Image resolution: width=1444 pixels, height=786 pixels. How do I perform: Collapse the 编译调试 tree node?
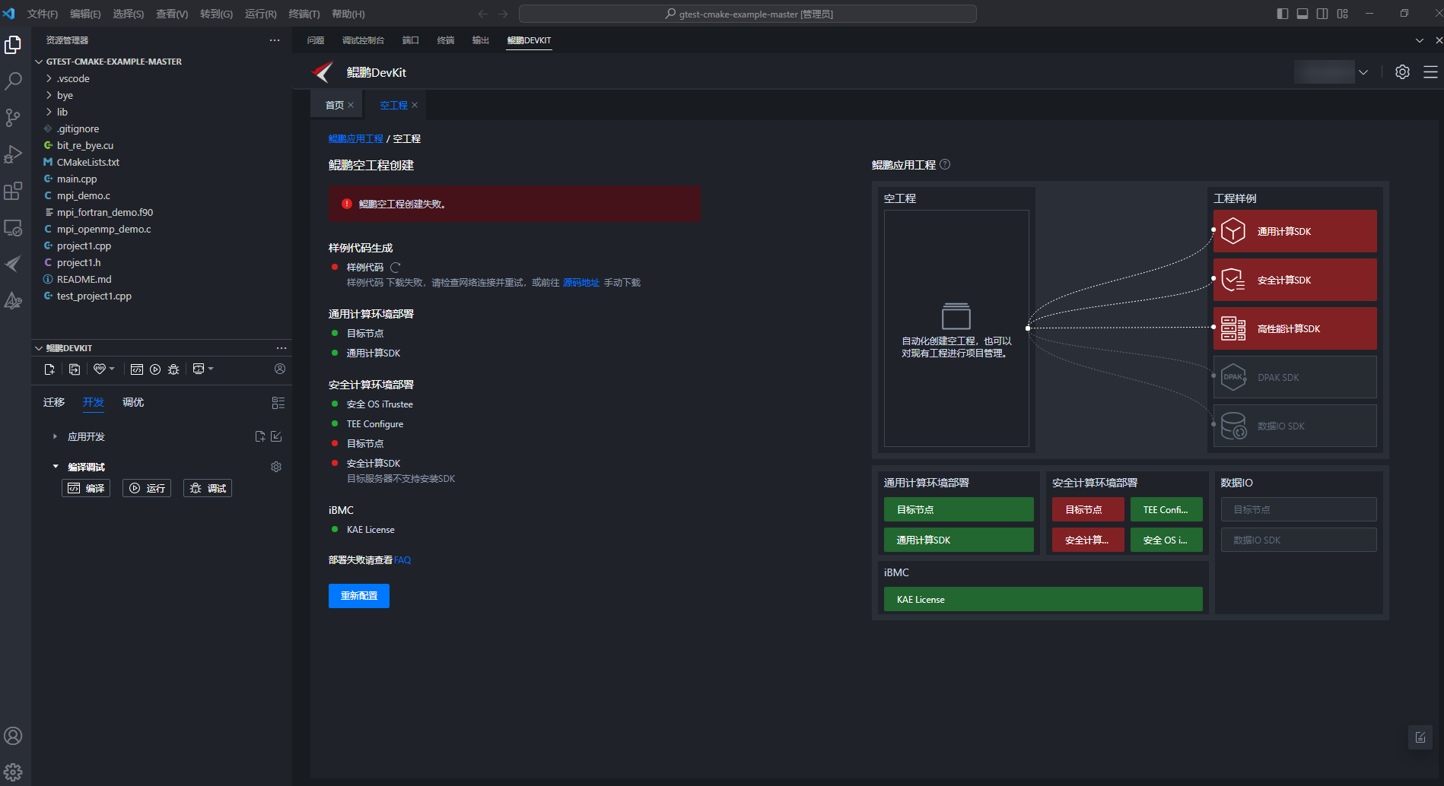(55, 467)
